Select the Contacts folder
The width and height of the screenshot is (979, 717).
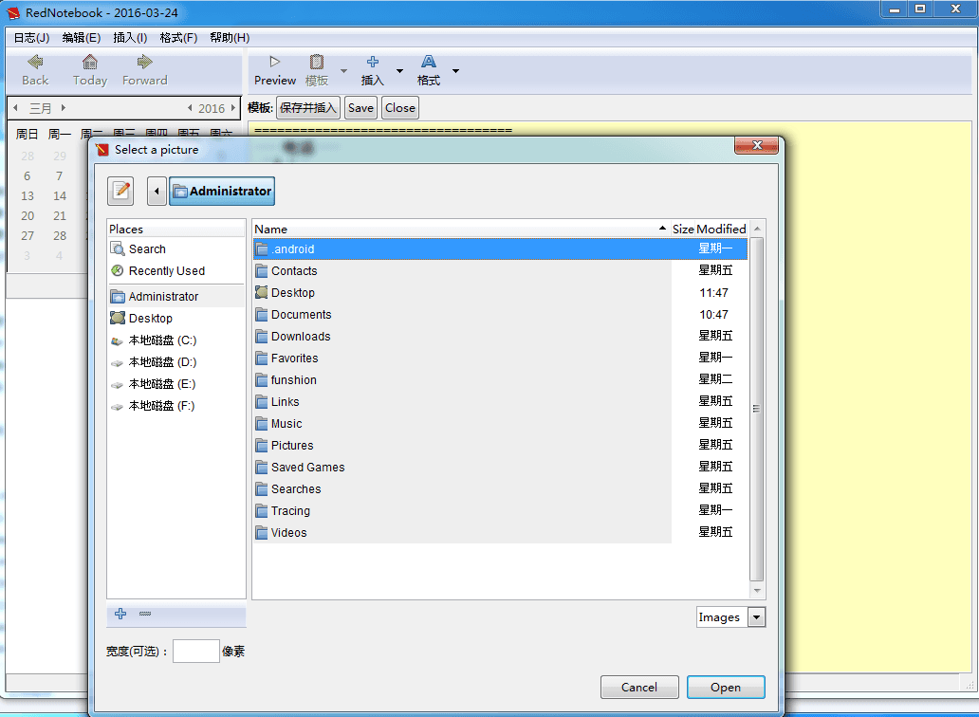(500, 271)
